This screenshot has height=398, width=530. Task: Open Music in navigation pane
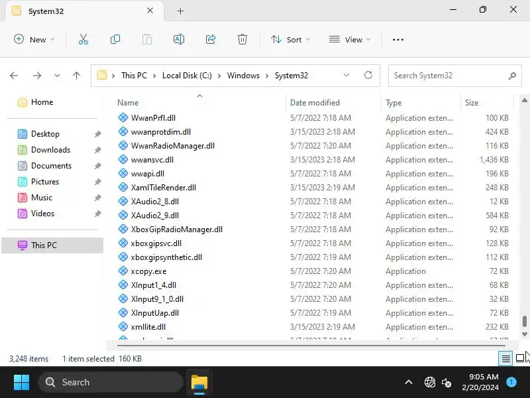(x=41, y=198)
